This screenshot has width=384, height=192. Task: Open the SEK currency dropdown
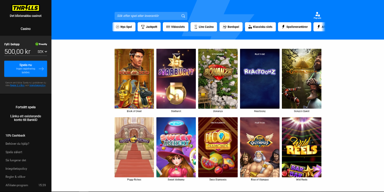[x=42, y=52]
